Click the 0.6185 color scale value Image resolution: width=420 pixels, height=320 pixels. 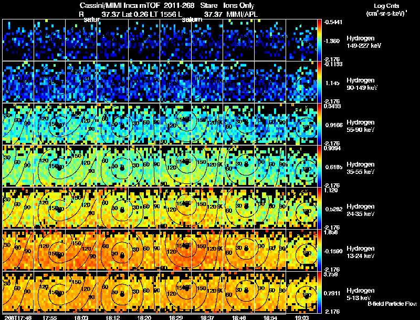pos(334,167)
